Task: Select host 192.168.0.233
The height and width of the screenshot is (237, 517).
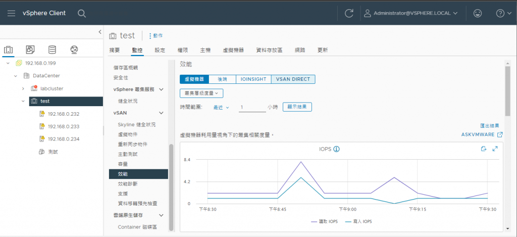Action: (x=63, y=126)
